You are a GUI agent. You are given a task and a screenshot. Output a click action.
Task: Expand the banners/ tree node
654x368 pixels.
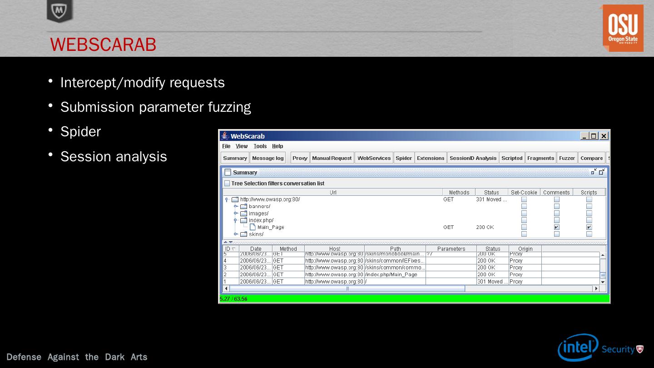[236, 206]
